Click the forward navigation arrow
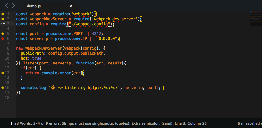Image resolution: width=262 pixels, height=128 pixels. (x=13, y=6)
